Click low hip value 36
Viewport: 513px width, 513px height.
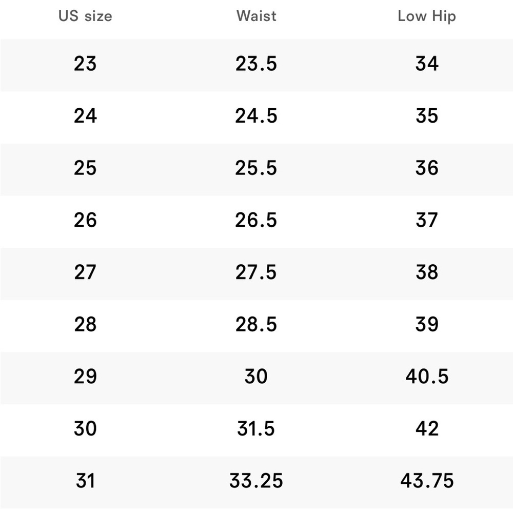427,168
